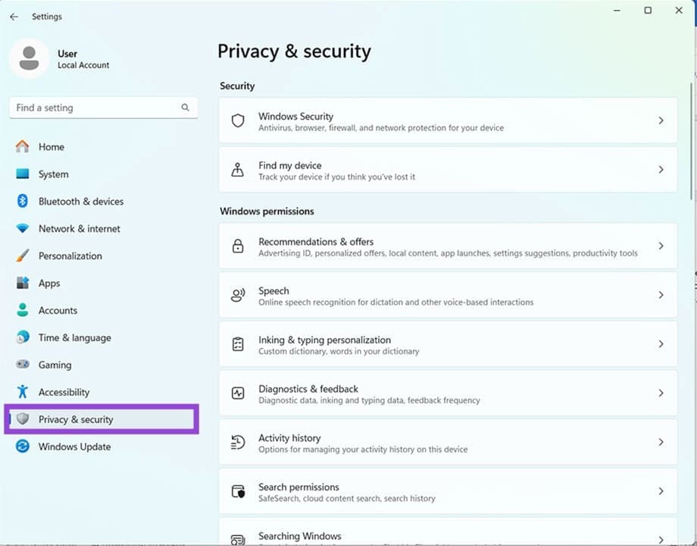This screenshot has height=546, width=697.
Task: Open the Personalization settings page
Action: click(70, 256)
